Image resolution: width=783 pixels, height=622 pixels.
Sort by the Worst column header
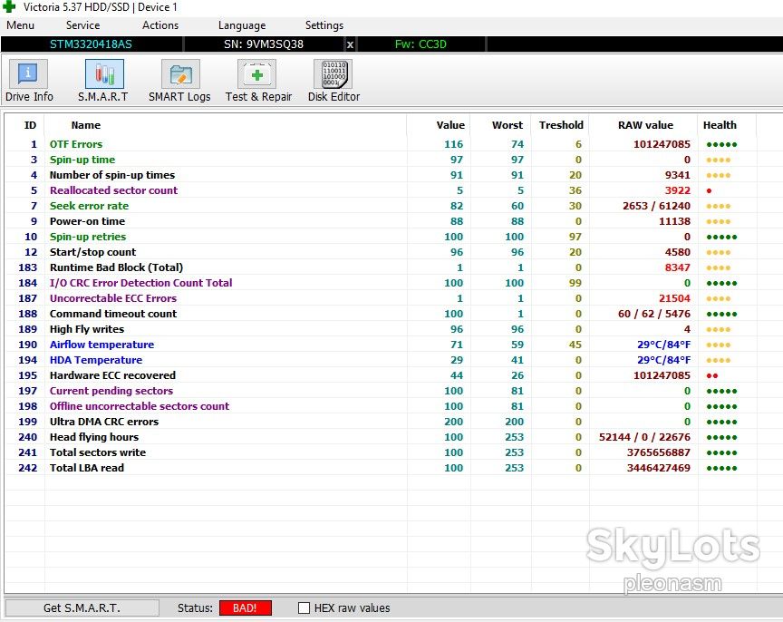(x=507, y=125)
